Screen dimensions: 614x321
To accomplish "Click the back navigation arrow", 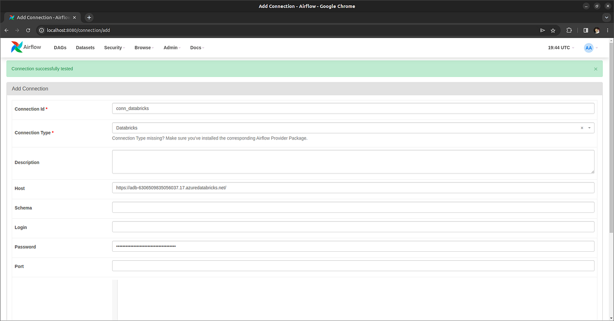I will 6,30.
